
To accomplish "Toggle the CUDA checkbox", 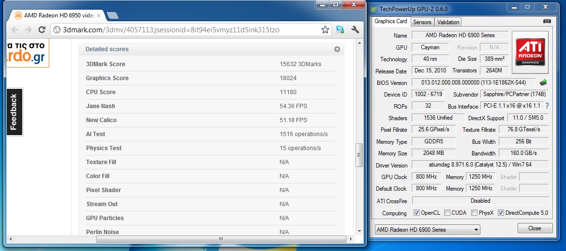I will pyautogui.click(x=447, y=212).
